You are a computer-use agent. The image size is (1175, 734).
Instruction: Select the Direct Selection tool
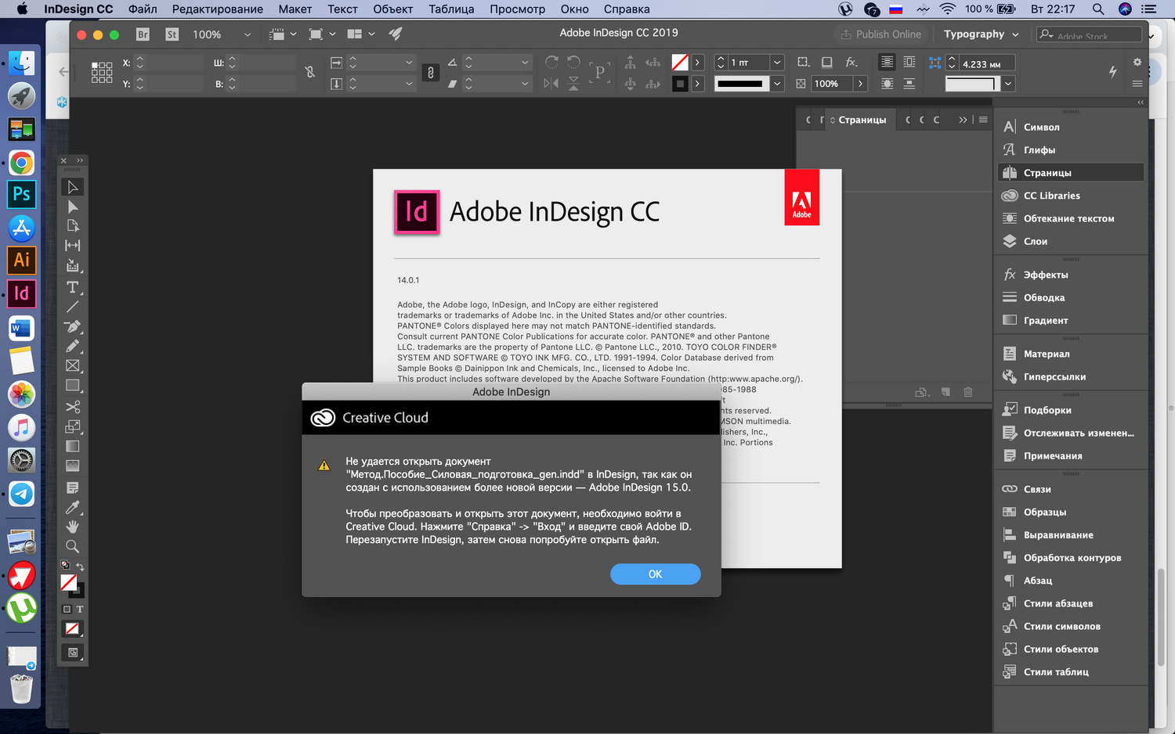73,207
